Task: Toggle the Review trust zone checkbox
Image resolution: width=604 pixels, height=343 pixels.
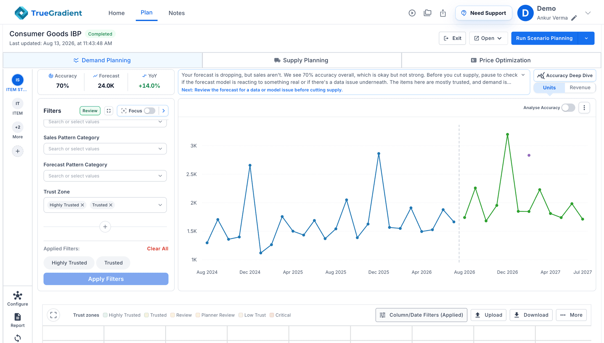Action: click(173, 315)
